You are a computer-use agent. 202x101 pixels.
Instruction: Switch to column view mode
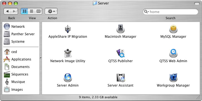(38, 11)
